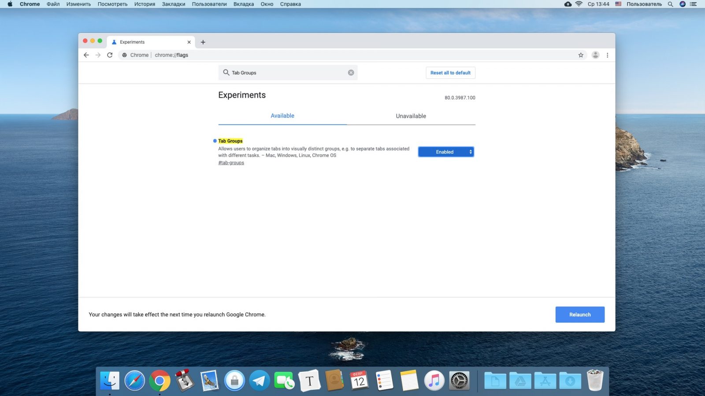Close the Experiments tab
Screen dimensions: 705x396
(189, 42)
